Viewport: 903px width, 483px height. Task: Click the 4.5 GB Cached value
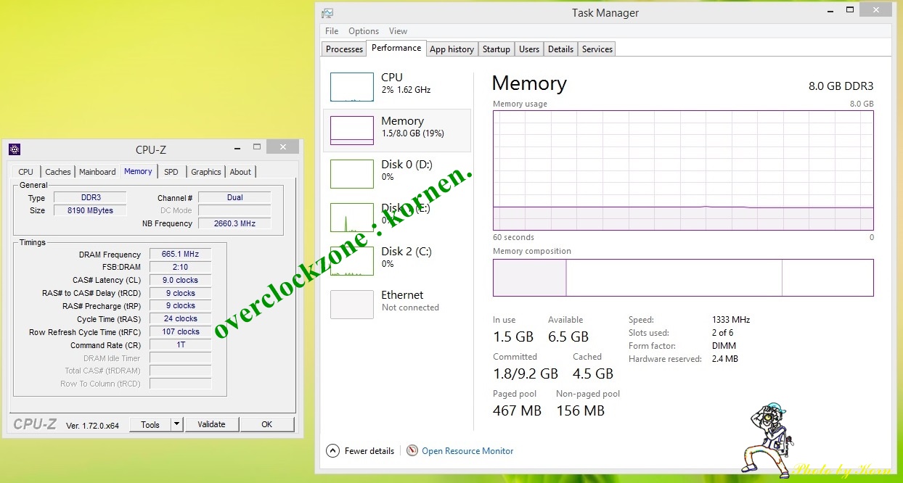(x=593, y=373)
